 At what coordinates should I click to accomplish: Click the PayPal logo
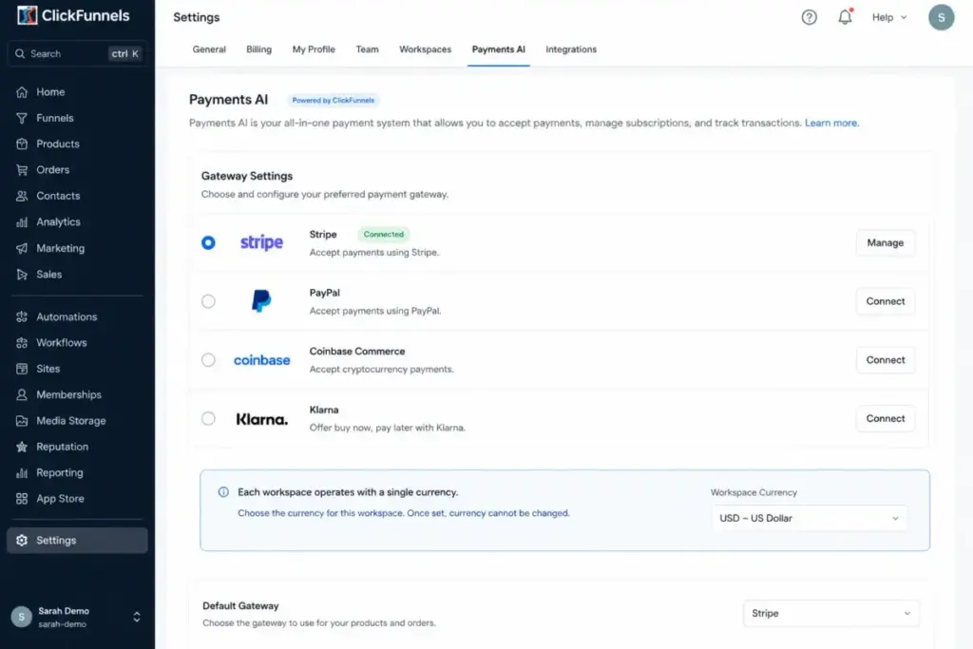pyautogui.click(x=261, y=301)
